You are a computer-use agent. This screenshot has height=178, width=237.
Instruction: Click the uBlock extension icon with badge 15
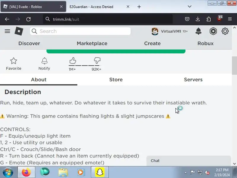pos(219,19)
